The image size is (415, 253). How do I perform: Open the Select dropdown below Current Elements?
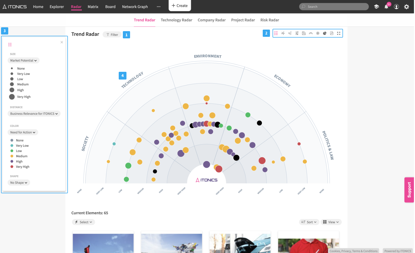point(84,222)
